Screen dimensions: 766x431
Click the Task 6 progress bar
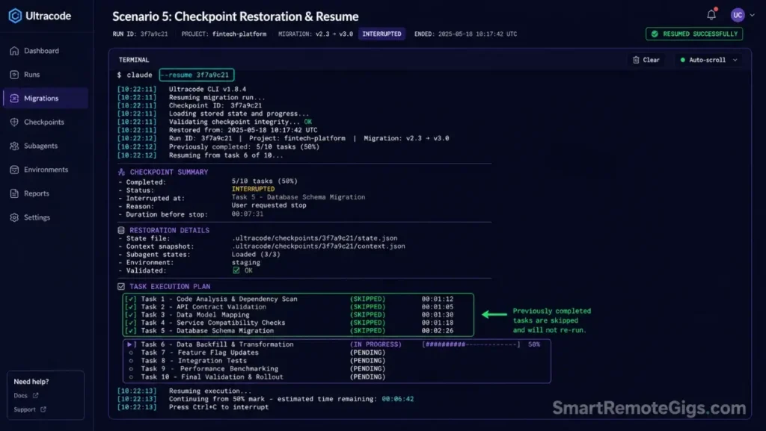point(471,344)
